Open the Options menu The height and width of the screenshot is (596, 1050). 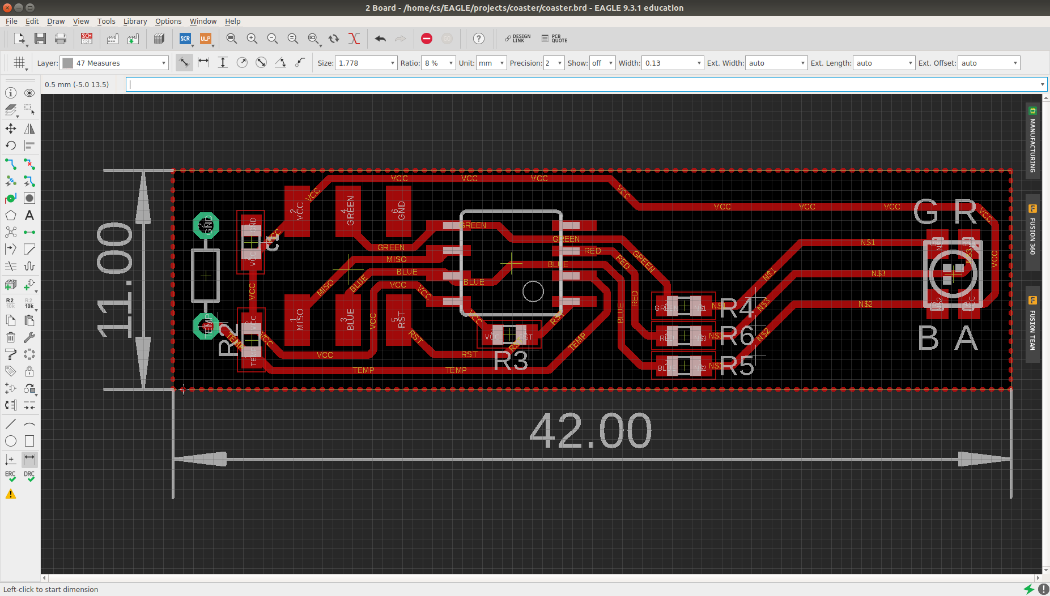[168, 21]
